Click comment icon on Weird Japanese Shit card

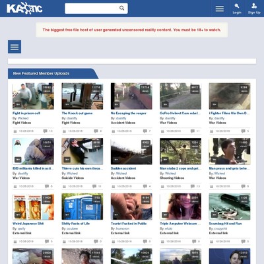click(47, 242)
